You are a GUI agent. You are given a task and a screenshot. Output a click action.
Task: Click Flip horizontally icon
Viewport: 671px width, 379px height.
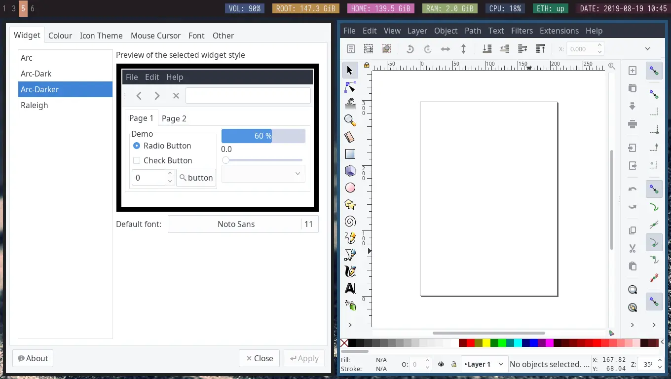tap(446, 49)
